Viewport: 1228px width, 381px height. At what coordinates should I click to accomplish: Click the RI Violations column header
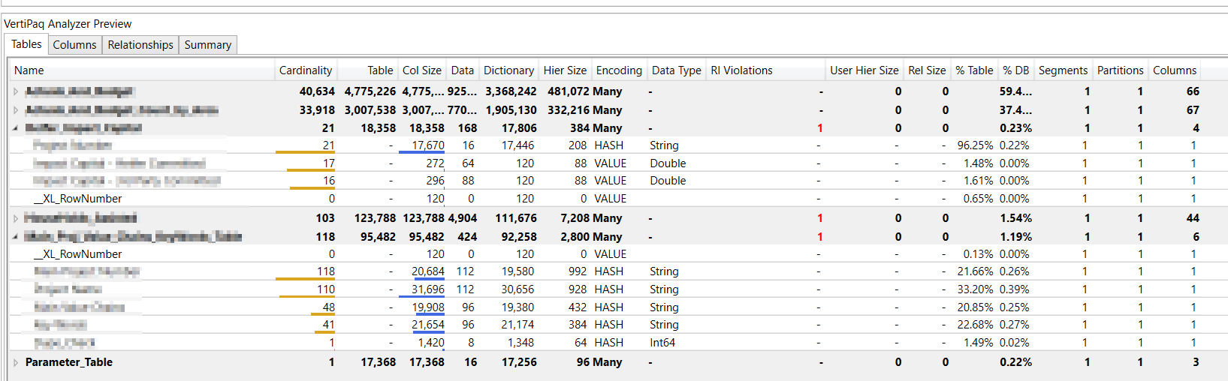pos(742,70)
